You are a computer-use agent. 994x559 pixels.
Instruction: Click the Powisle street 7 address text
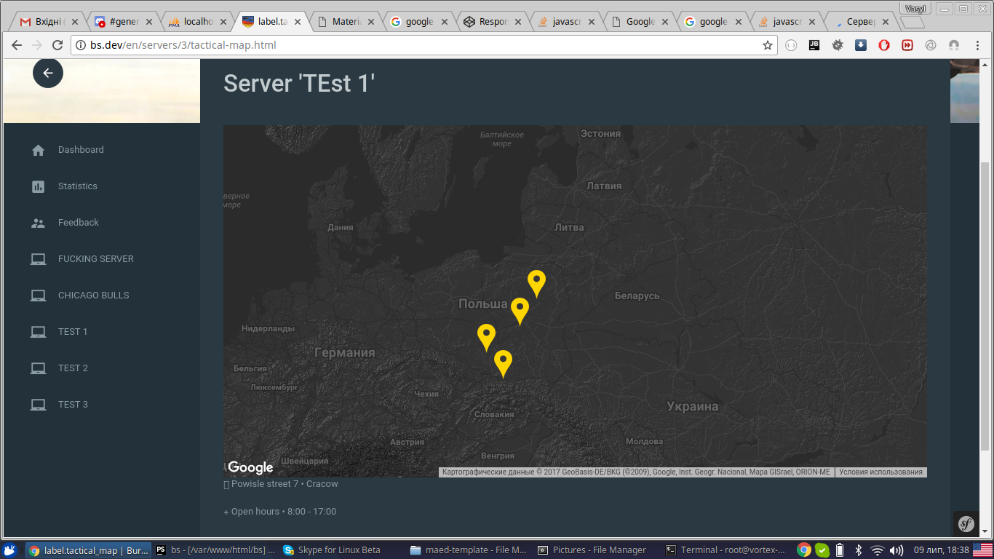285,484
